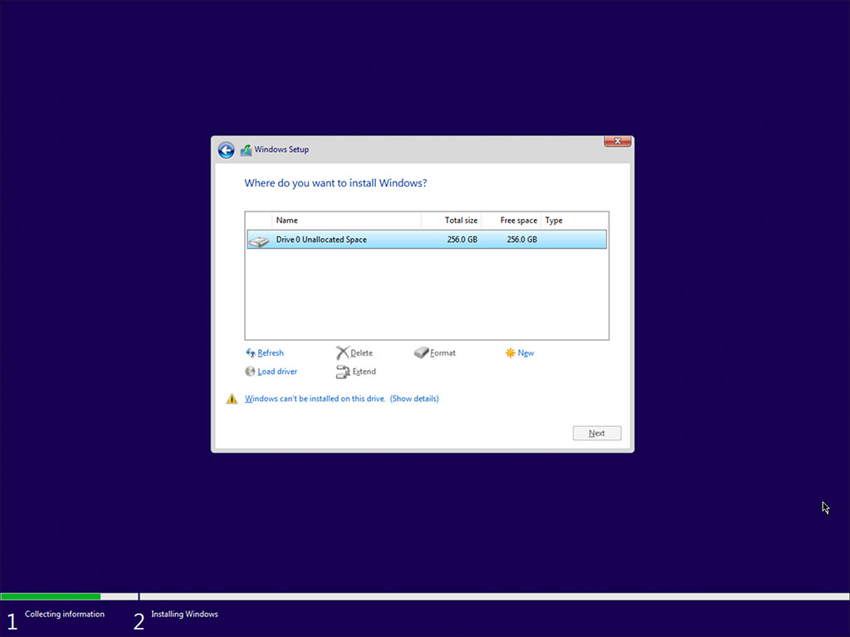Viewport: 850px width, 637px height.
Task: Click the yellow warning triangle icon
Action: tap(232, 399)
